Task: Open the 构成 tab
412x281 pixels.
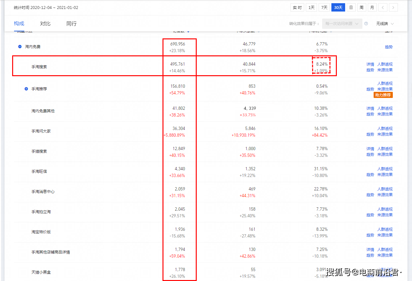Action: coord(19,24)
